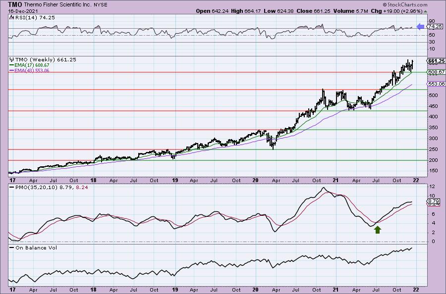Viewport: 446px width, 294px height.
Task: Click the NYSE exchange label
Action: pos(101,5)
